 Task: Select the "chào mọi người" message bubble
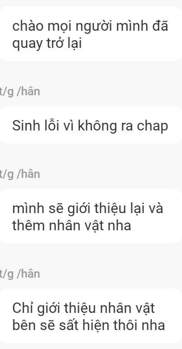(x=90, y=33)
